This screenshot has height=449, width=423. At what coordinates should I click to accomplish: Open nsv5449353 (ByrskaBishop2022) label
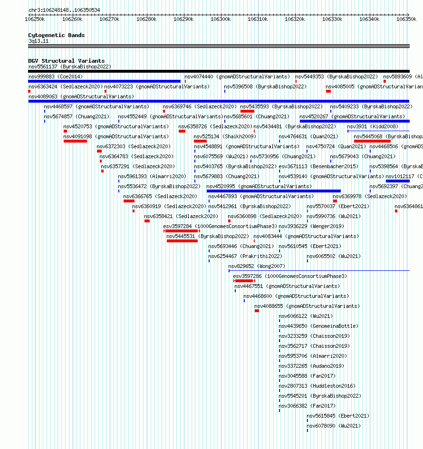pyautogui.click(x=336, y=77)
